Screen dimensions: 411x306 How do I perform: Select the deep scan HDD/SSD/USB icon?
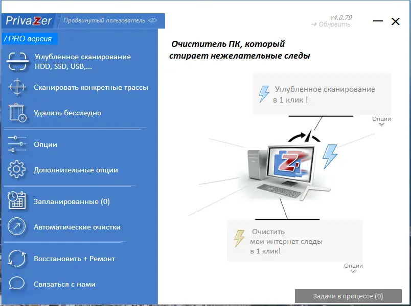pos(17,61)
